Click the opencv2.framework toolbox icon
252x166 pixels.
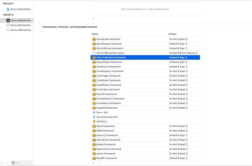pyautogui.click(x=94, y=135)
